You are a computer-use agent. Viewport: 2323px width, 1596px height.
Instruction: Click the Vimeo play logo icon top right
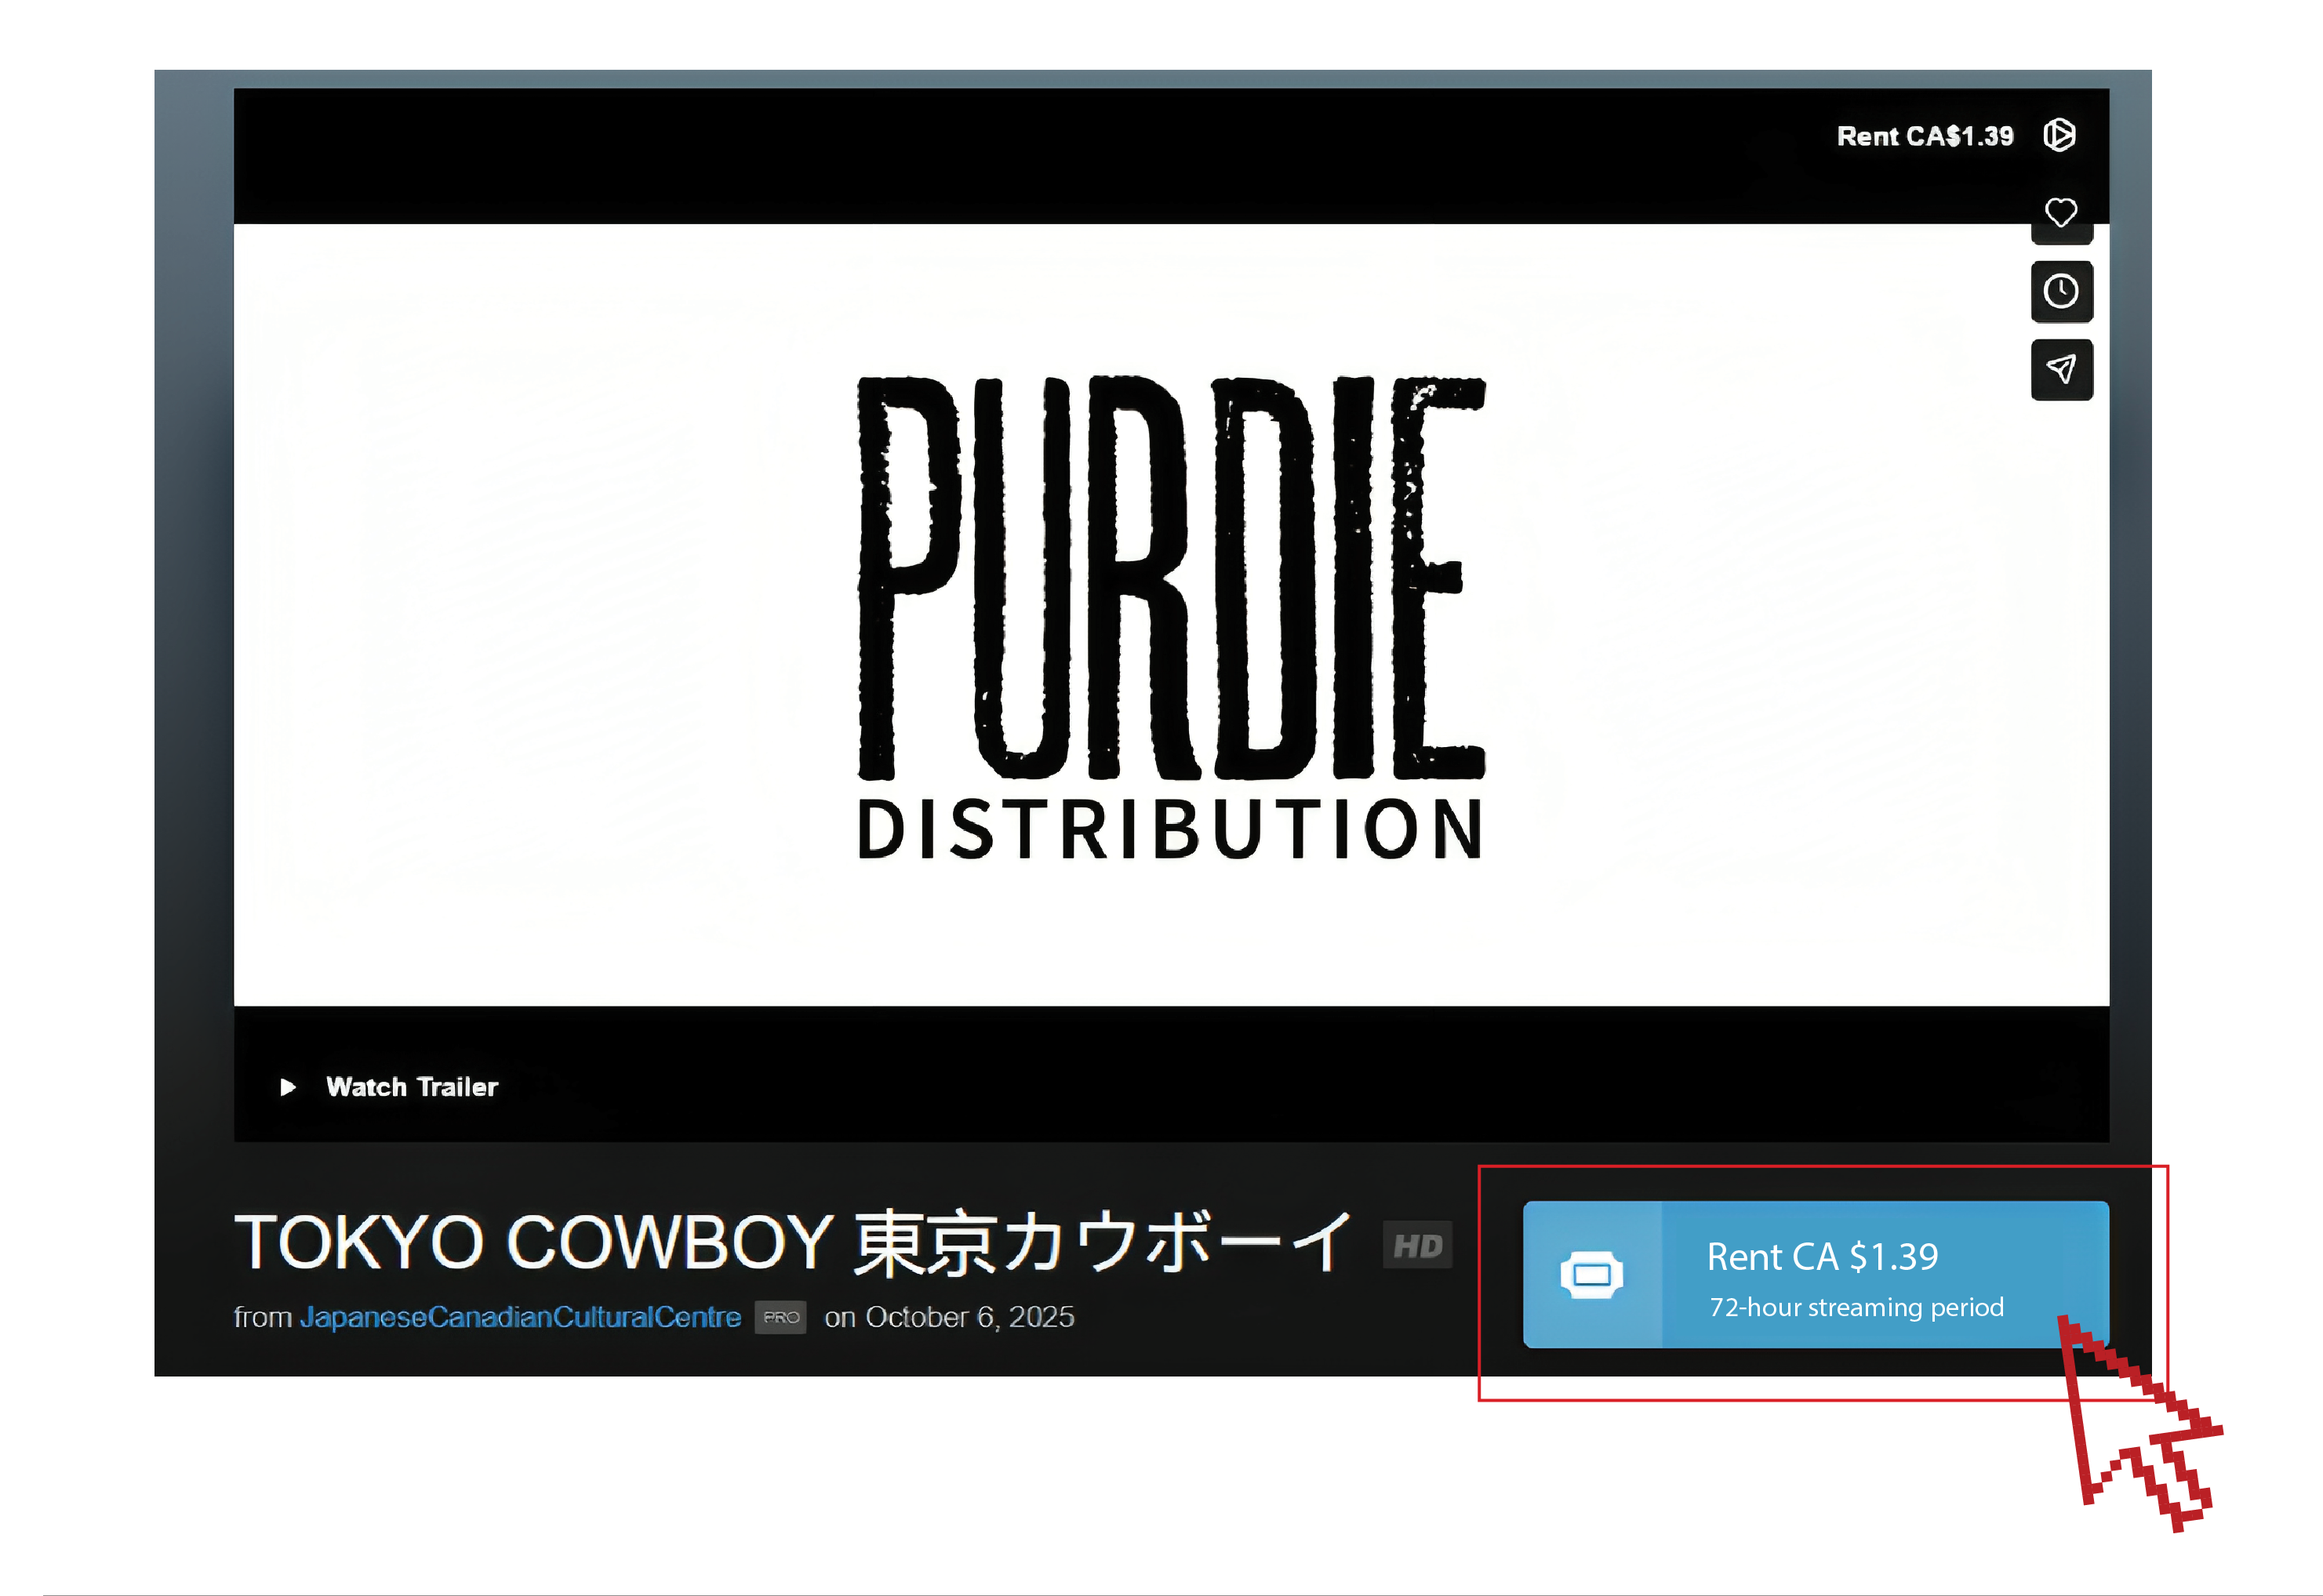[x=2060, y=136]
